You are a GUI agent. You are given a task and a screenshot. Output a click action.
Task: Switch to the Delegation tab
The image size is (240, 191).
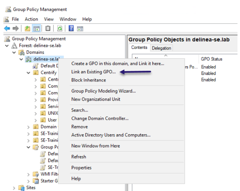point(161,48)
